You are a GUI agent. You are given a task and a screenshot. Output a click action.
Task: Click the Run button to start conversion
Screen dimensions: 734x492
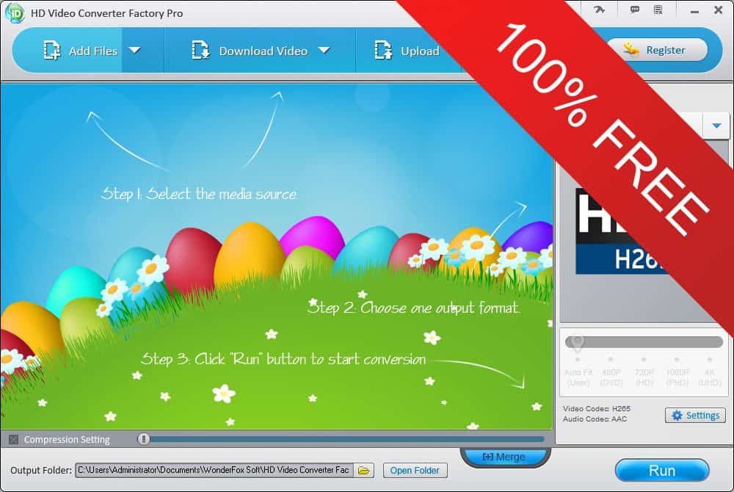point(662,471)
